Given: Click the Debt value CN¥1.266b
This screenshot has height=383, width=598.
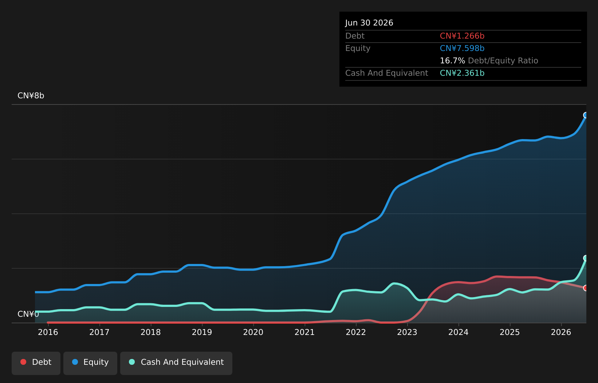Looking at the screenshot, I should pyautogui.click(x=462, y=36).
